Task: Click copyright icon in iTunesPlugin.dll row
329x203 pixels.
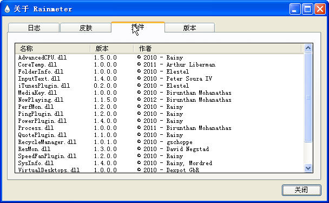Action: (x=139, y=85)
